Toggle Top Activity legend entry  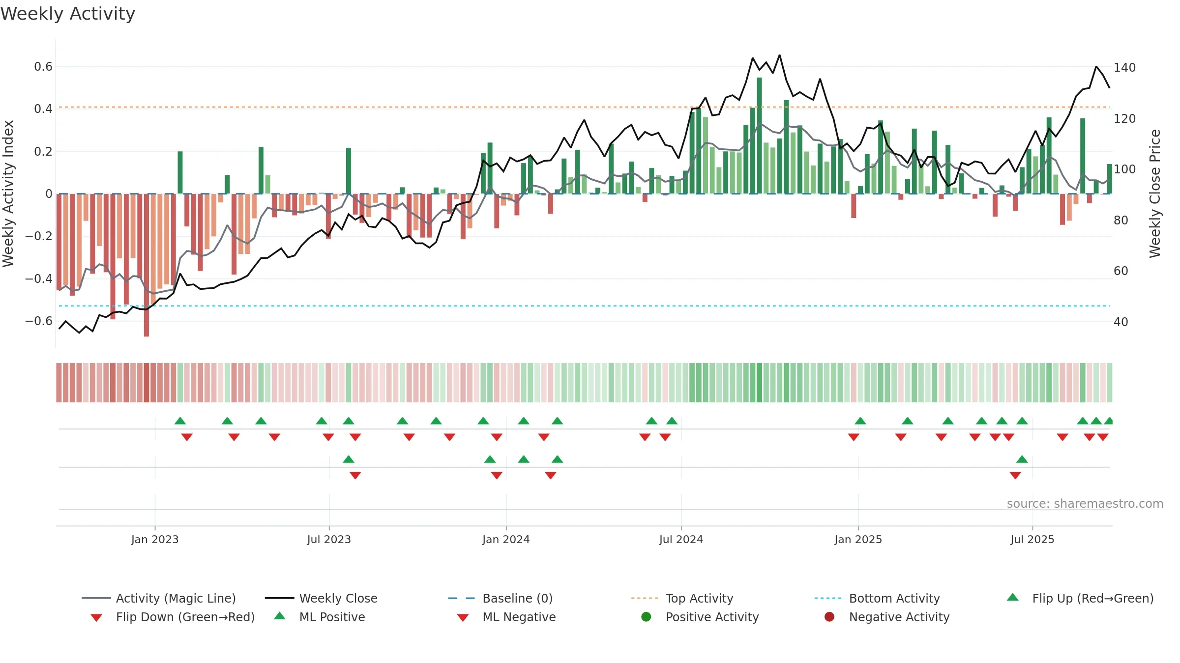click(682, 598)
